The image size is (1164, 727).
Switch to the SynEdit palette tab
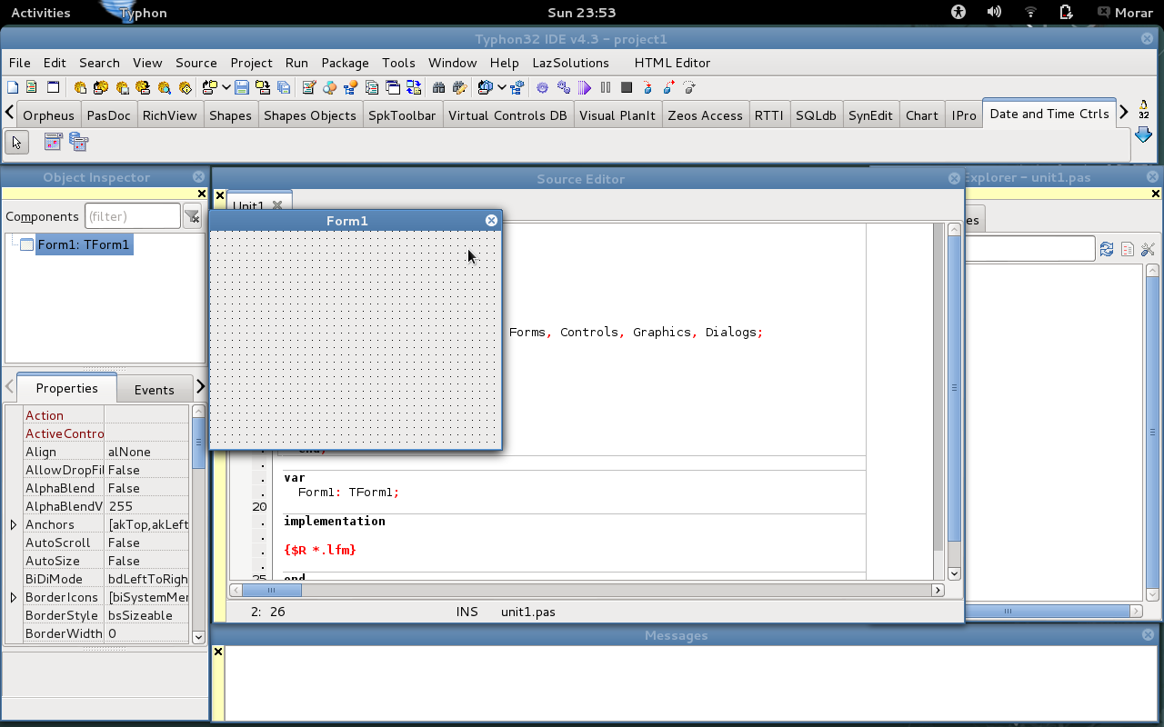[x=870, y=115]
